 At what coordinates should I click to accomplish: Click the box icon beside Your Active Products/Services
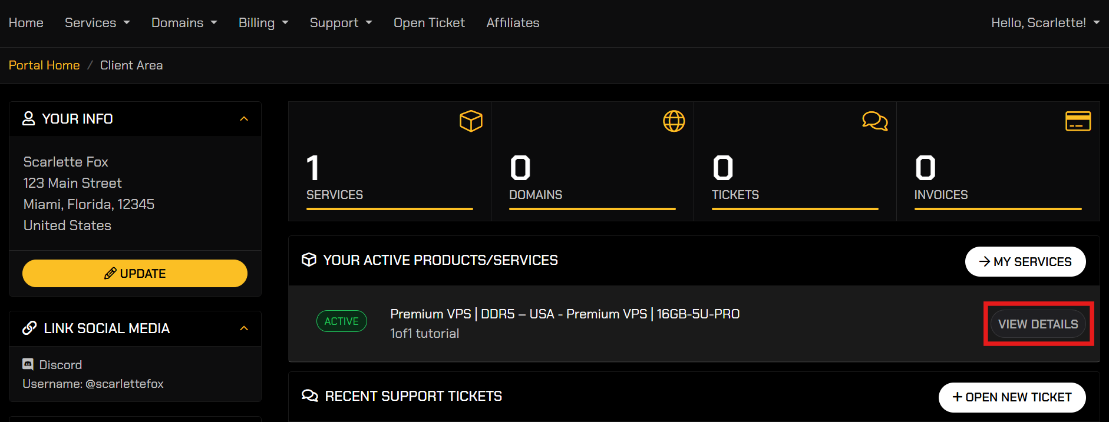309,260
